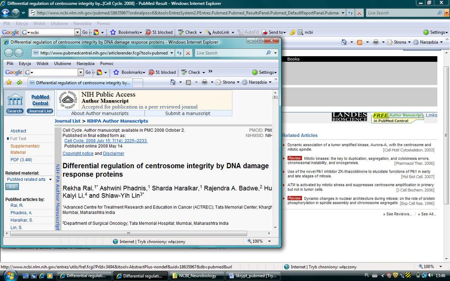Screen dimensions: 450x281
Task: Open Narzędzia command dropdown in PubMed Result window
Action: [441, 42]
